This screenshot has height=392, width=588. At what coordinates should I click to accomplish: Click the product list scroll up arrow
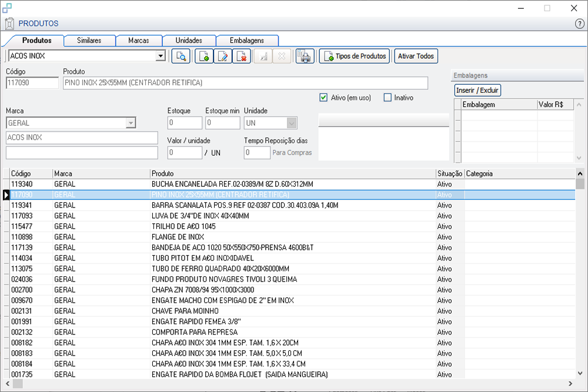(580, 173)
